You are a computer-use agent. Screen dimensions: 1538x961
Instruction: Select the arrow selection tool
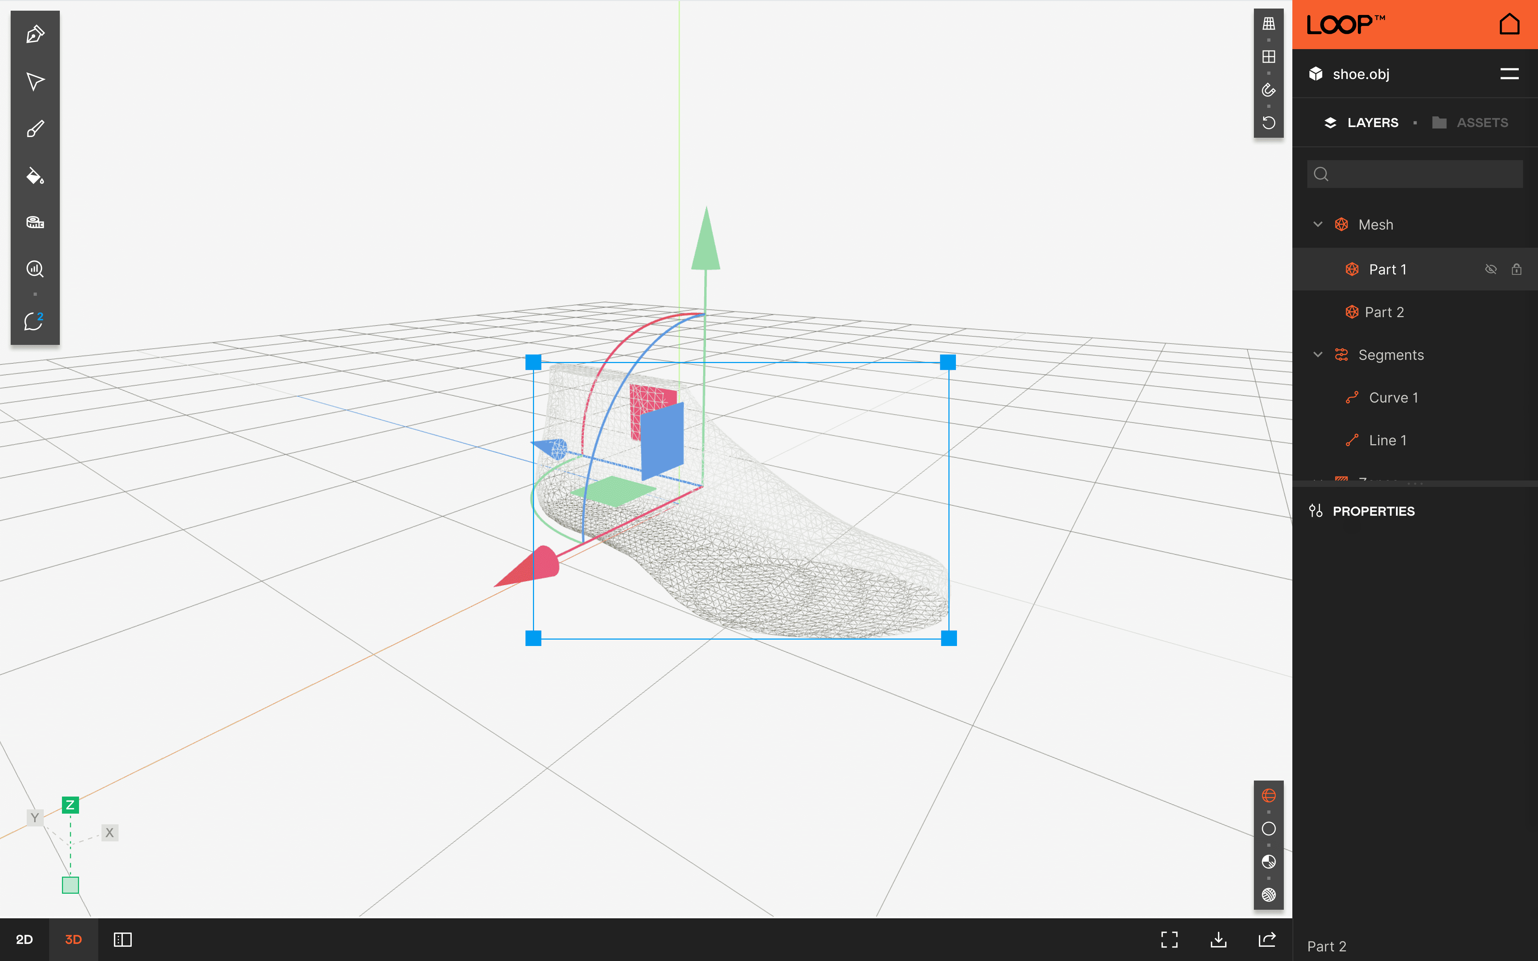pos(35,82)
